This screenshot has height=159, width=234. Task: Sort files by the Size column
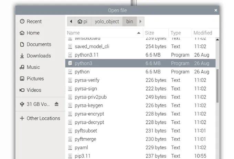tap(156, 33)
